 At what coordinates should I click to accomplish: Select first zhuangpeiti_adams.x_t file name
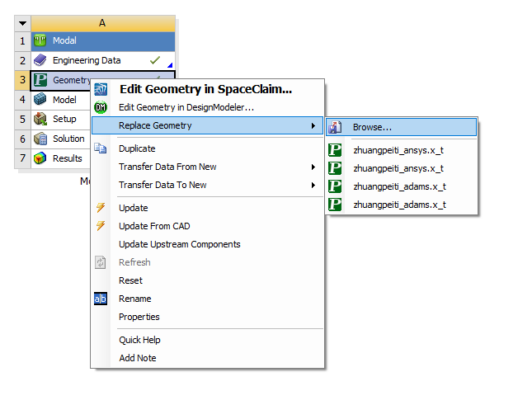coord(400,186)
